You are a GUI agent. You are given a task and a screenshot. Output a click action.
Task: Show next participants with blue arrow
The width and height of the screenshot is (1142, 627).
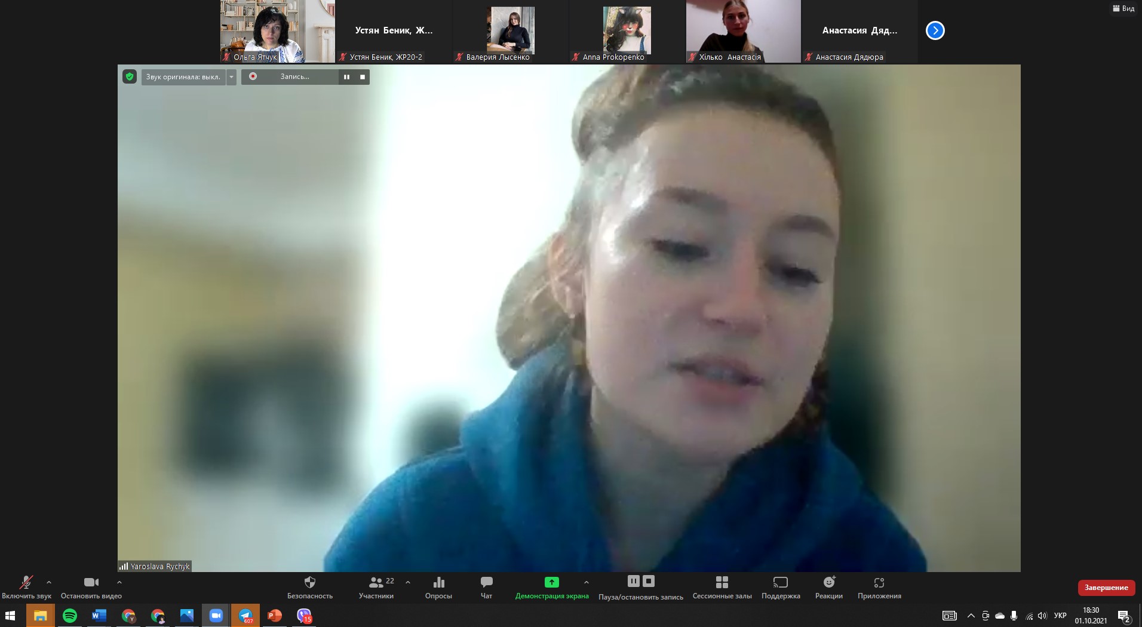pyautogui.click(x=935, y=30)
